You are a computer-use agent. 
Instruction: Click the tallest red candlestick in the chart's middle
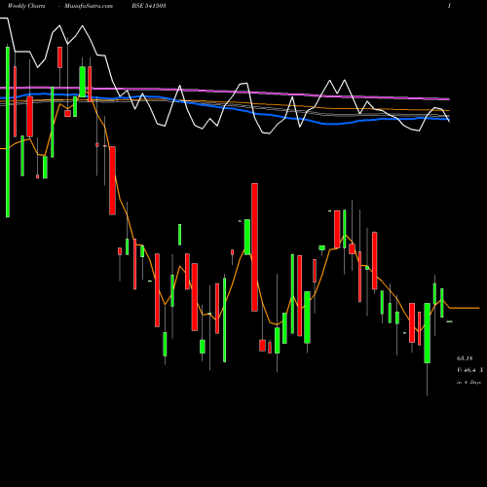254,247
